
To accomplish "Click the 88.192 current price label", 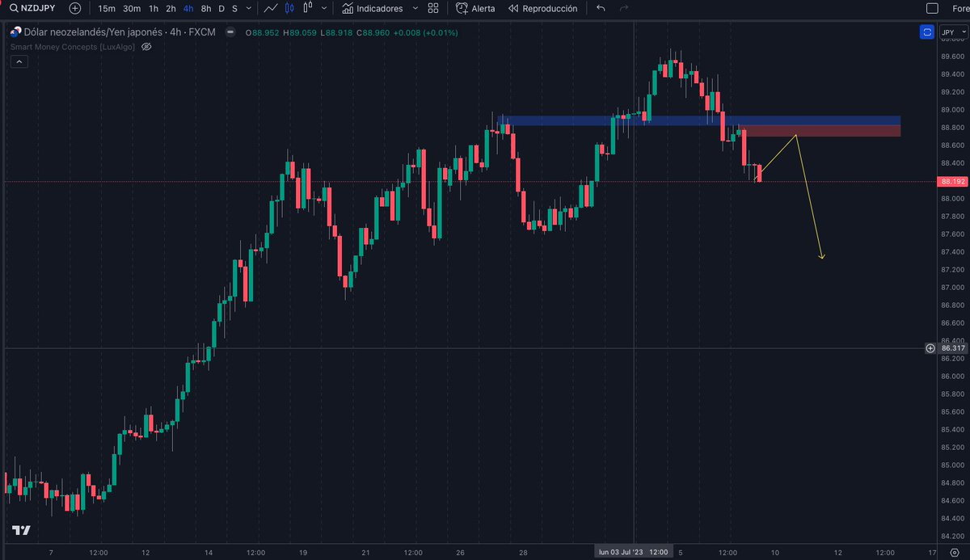I will coord(953,182).
